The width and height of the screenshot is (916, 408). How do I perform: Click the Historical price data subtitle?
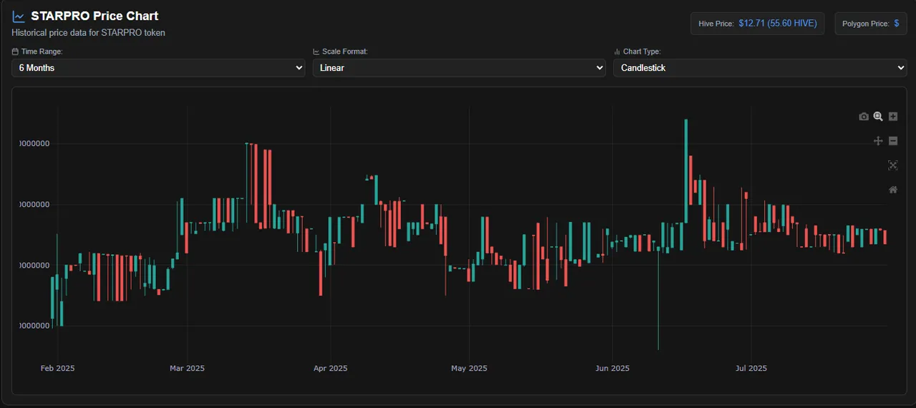(x=89, y=33)
